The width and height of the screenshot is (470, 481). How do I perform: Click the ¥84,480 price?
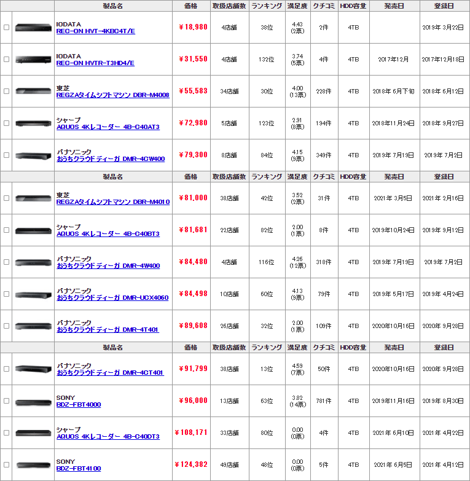(193, 262)
